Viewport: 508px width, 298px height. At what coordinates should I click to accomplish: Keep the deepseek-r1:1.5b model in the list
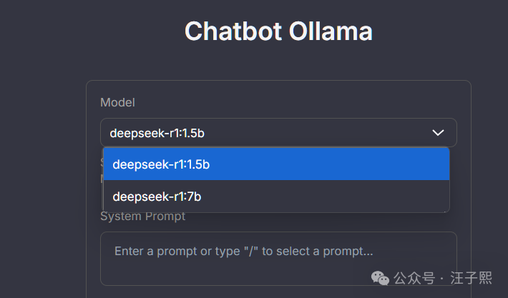click(161, 164)
